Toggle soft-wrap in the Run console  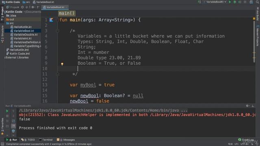(x=13, y=121)
